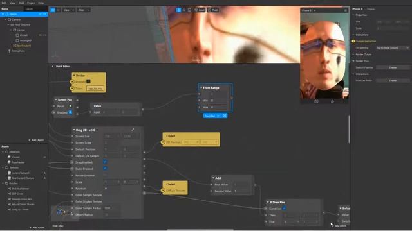The image size is (412, 231).
Task: Open the View menu in menu bar
Action: [x=12, y=3]
